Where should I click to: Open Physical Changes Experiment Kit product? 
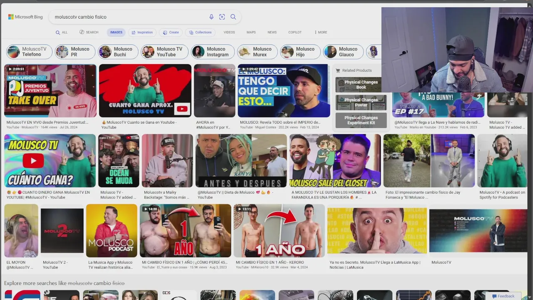(x=361, y=120)
